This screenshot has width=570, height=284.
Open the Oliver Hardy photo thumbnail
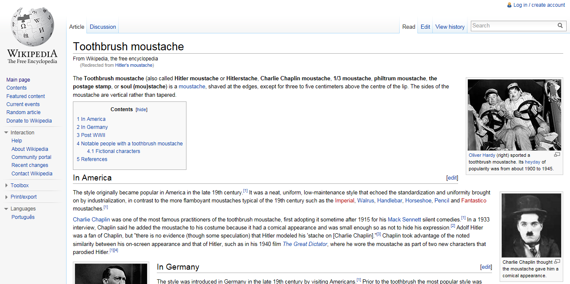[514, 115]
